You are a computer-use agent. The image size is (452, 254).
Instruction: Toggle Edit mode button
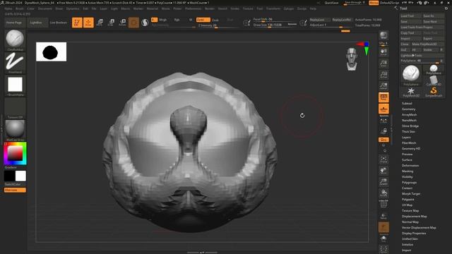77,23
